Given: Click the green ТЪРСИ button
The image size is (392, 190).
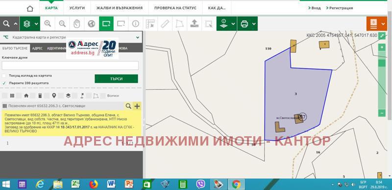Looking at the screenshot, I should (x=116, y=79).
